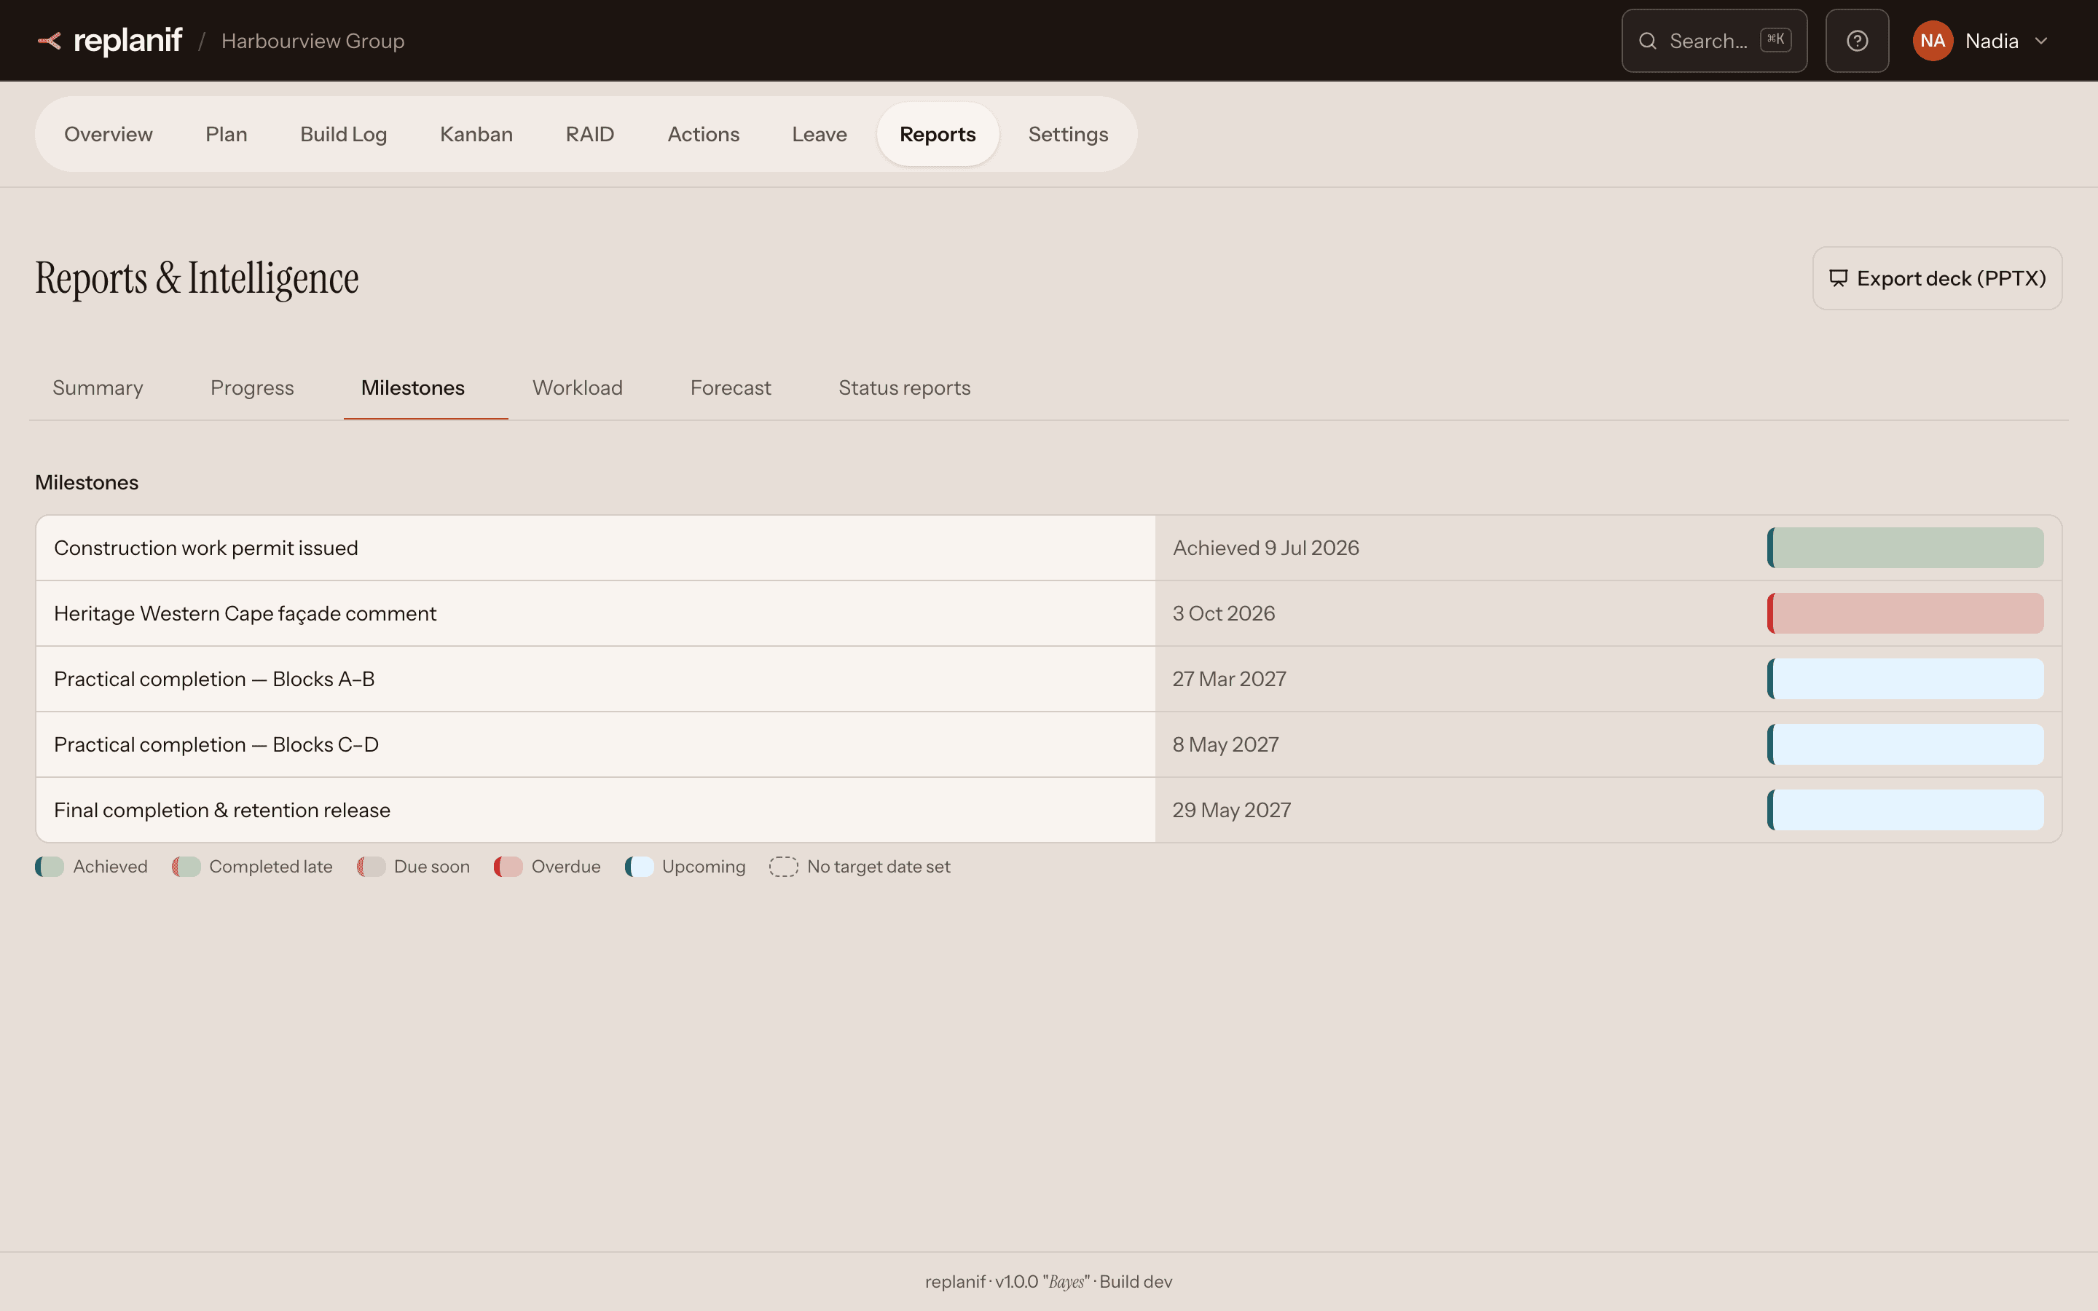2098x1311 pixels.
Task: Switch to Build Log
Action: click(343, 135)
